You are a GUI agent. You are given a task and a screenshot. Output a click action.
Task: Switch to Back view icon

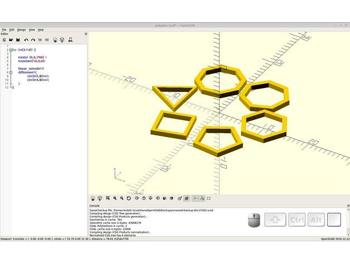(172, 198)
